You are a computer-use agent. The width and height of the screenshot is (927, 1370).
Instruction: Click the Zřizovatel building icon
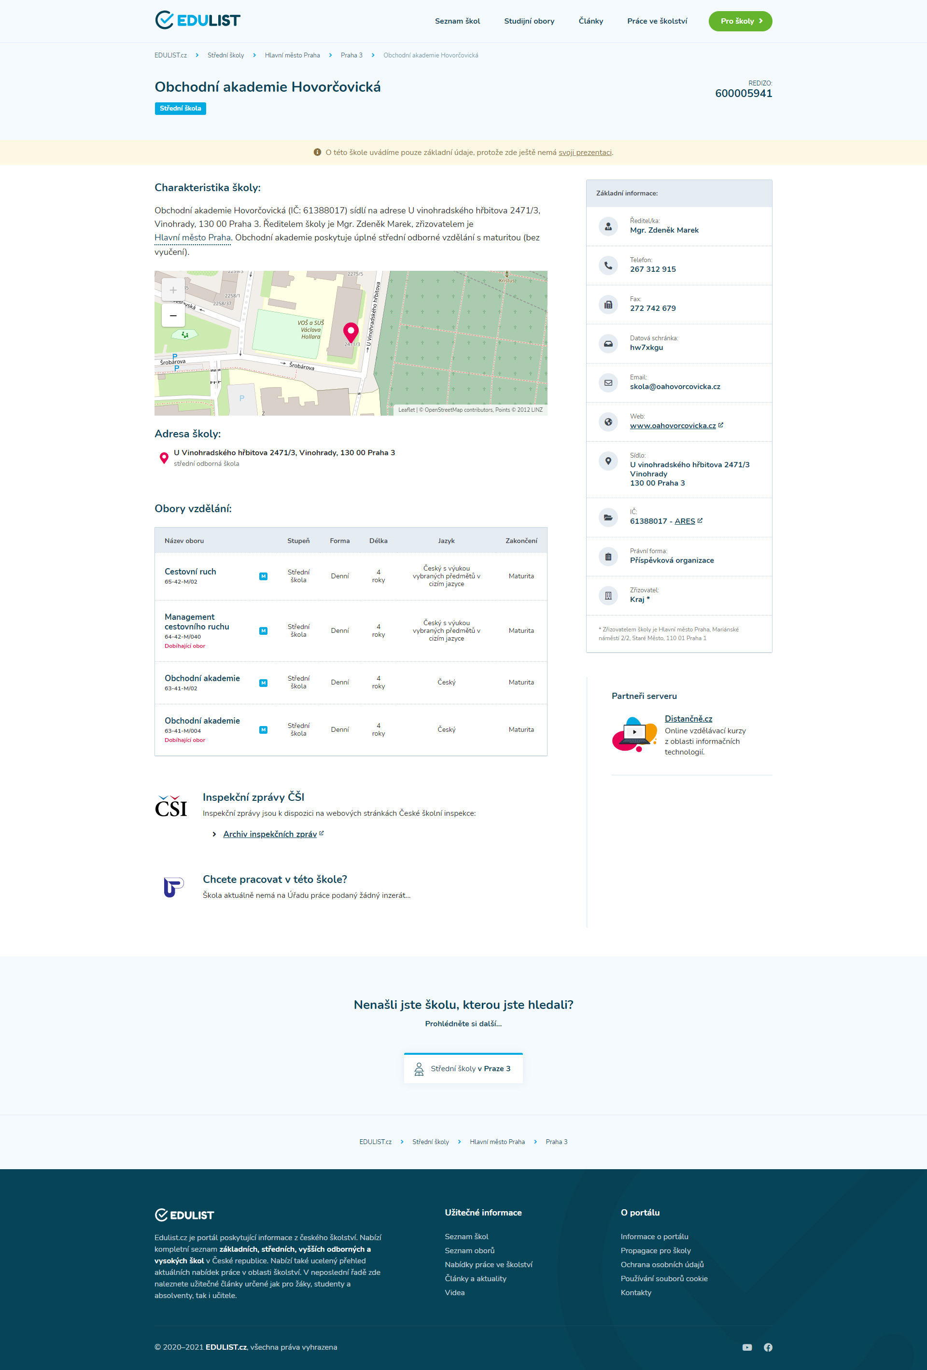608,595
